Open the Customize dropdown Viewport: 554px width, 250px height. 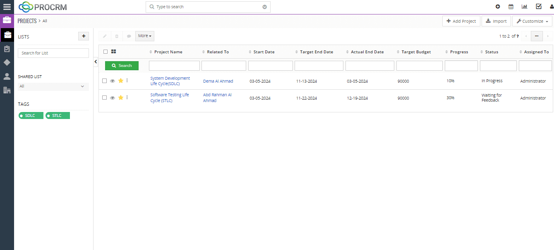tap(532, 21)
